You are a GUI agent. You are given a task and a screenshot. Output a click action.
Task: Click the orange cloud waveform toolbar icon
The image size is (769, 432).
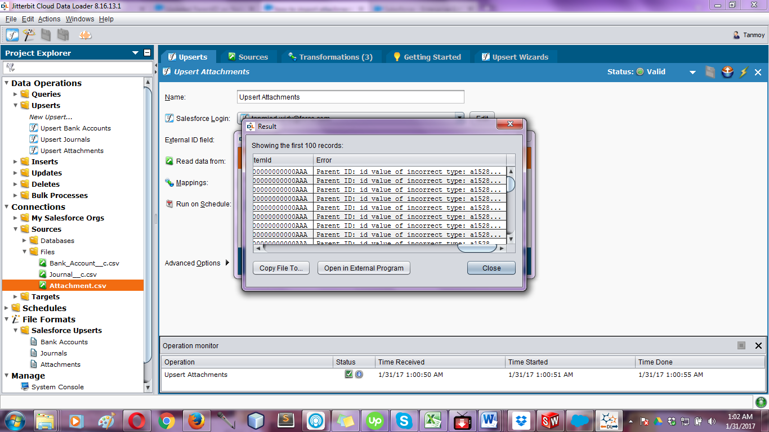coord(85,35)
